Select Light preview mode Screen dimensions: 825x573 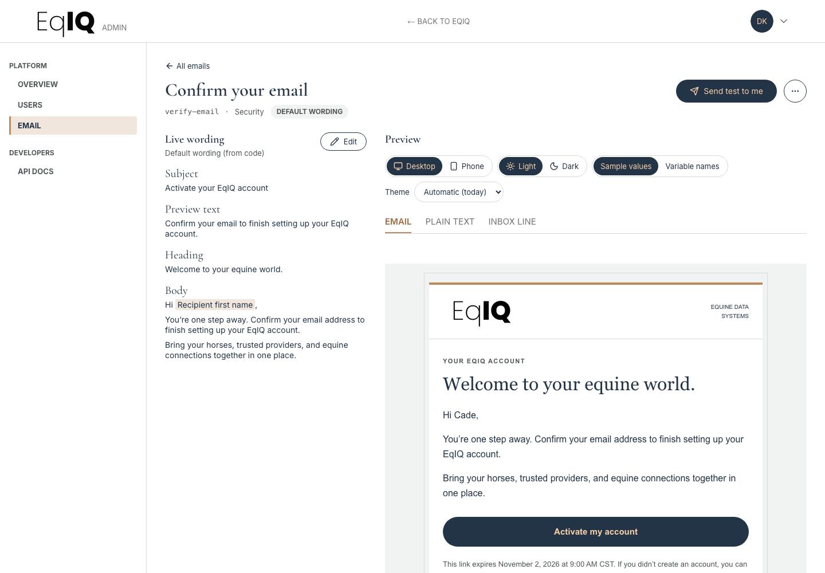coord(520,166)
